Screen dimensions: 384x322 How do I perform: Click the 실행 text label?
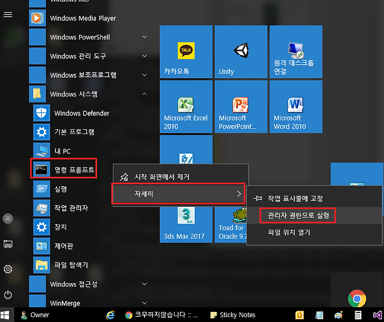(60, 189)
